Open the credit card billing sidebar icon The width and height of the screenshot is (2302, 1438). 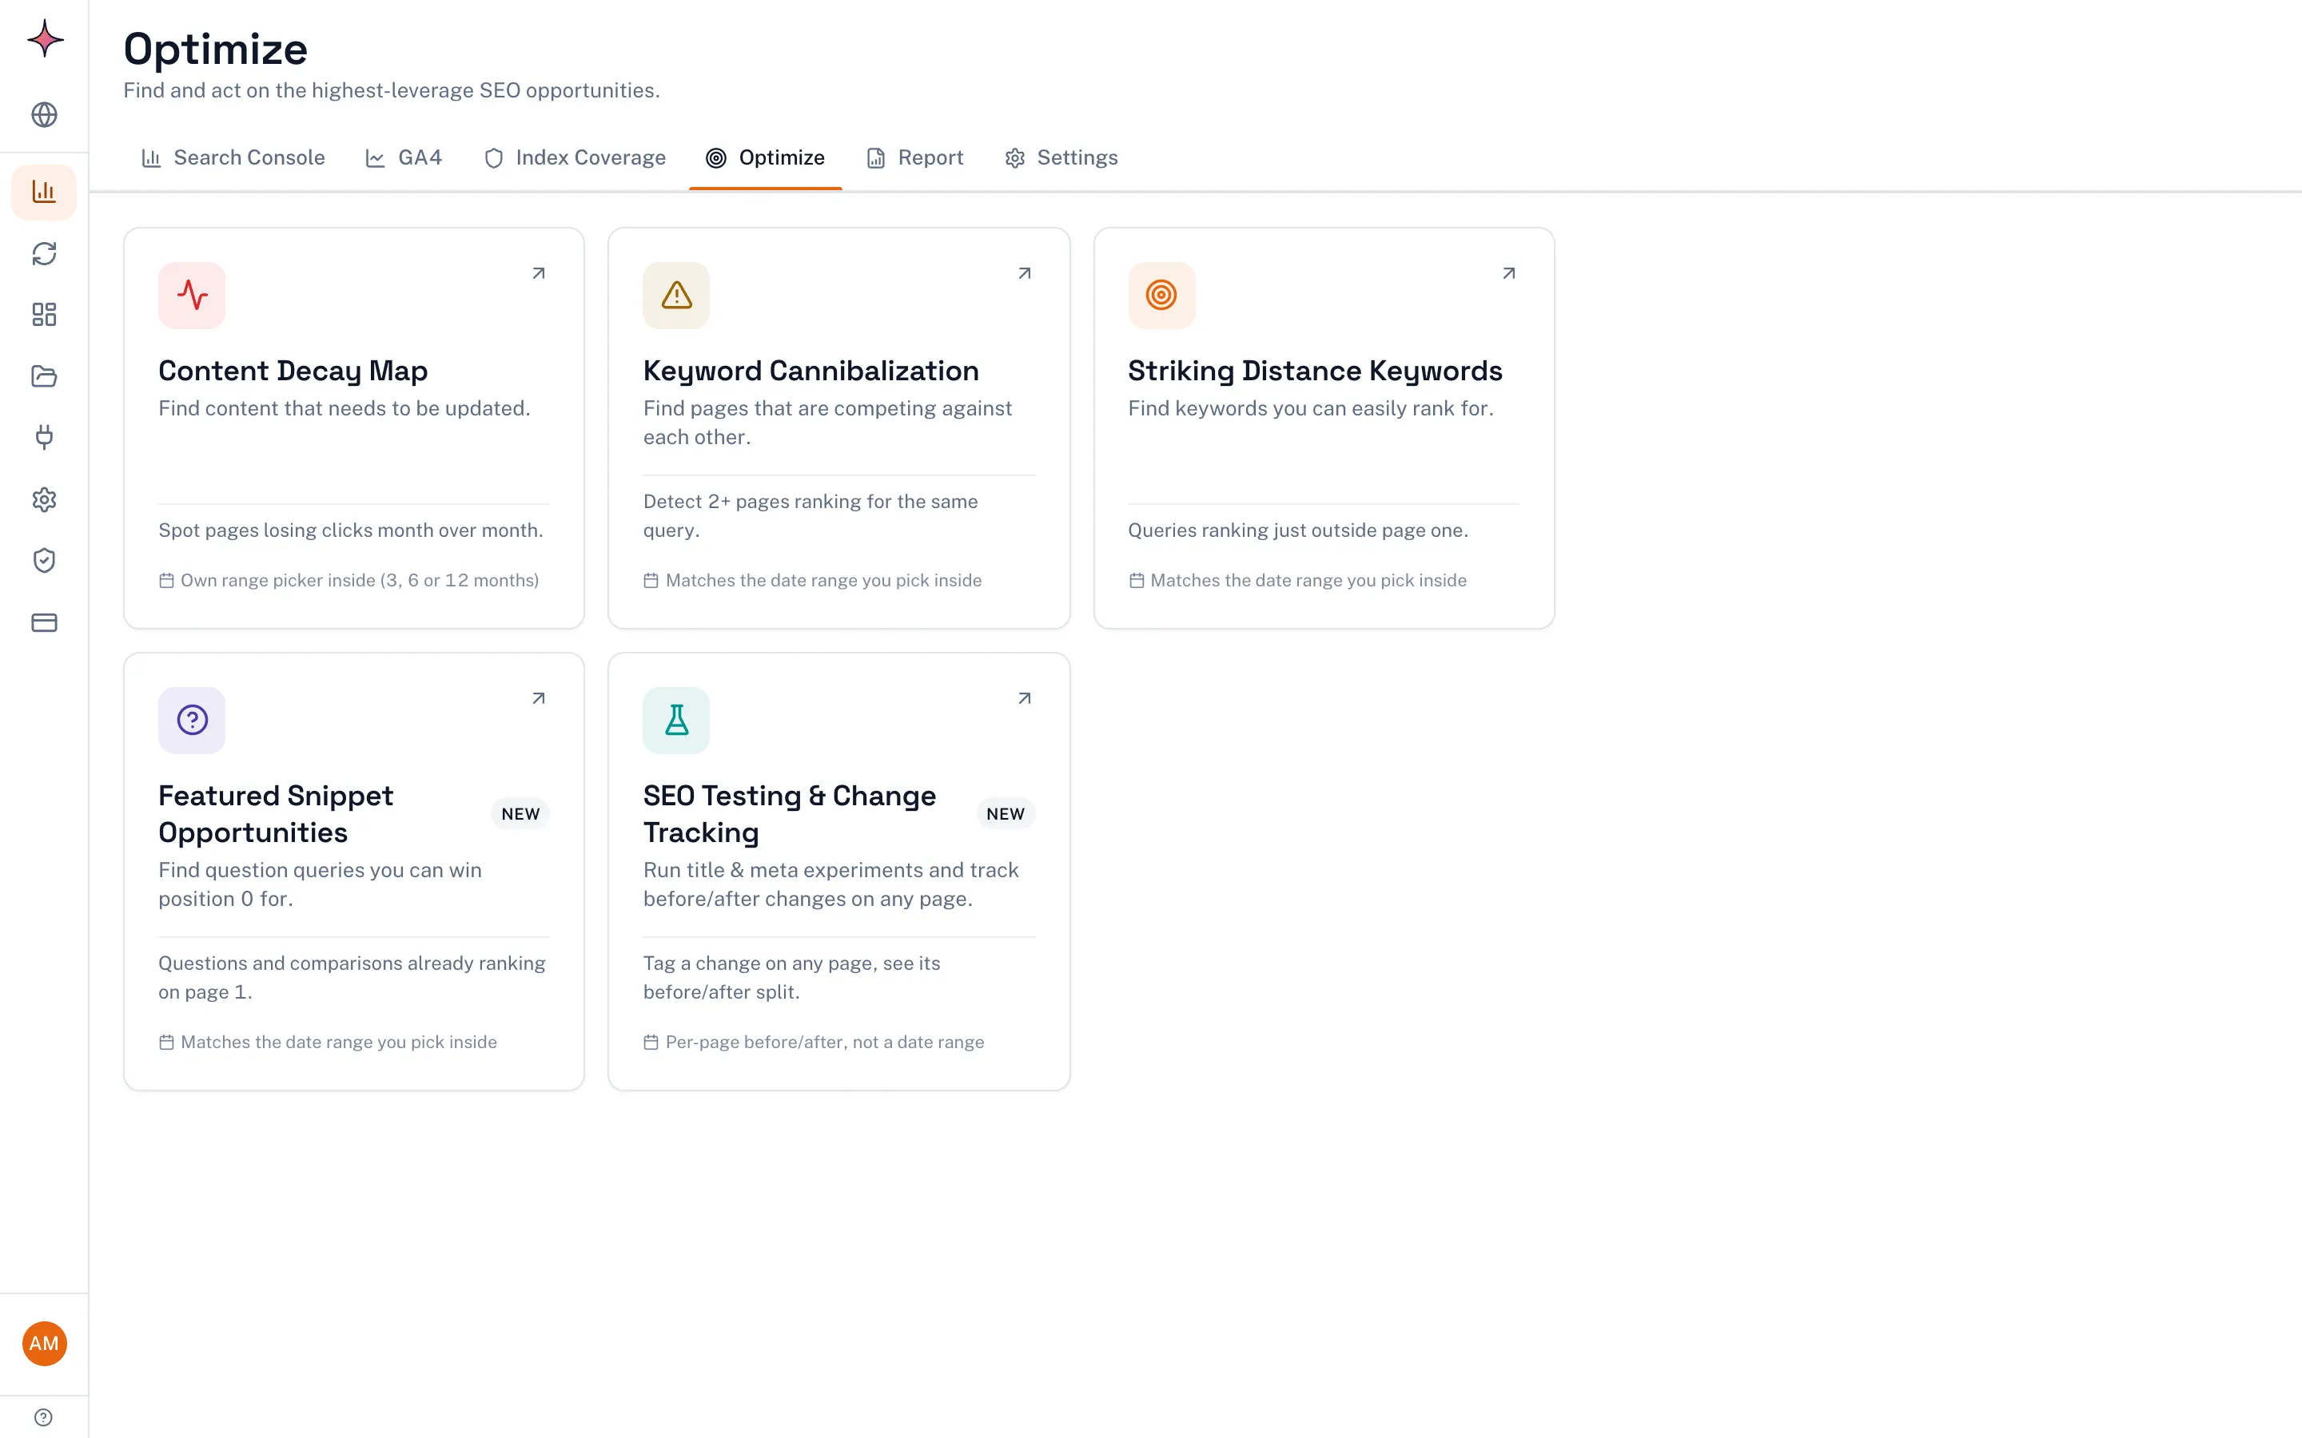(45, 623)
